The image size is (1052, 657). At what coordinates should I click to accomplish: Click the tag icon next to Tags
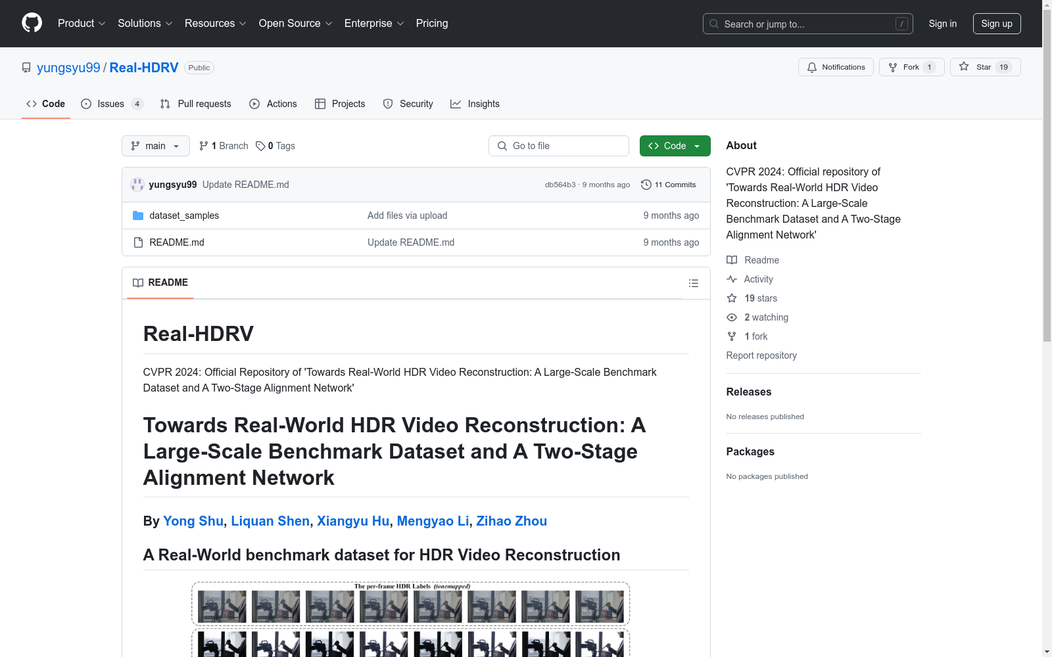[x=260, y=146]
